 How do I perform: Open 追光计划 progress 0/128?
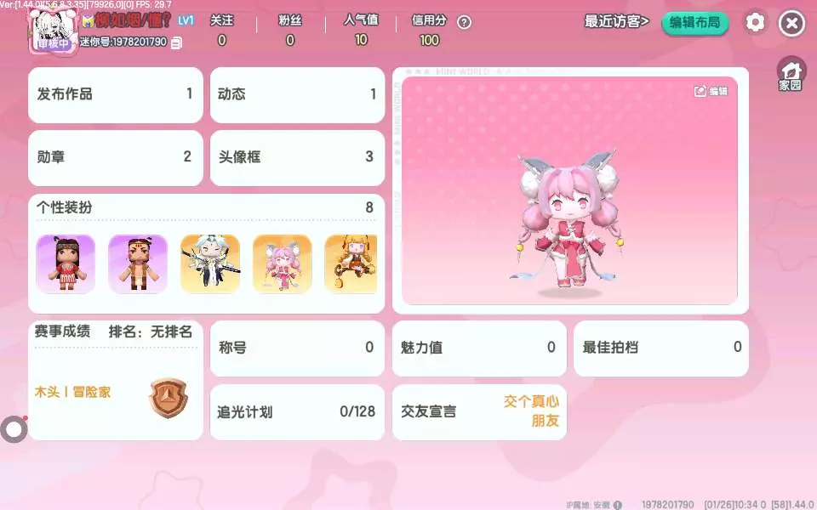pos(297,412)
